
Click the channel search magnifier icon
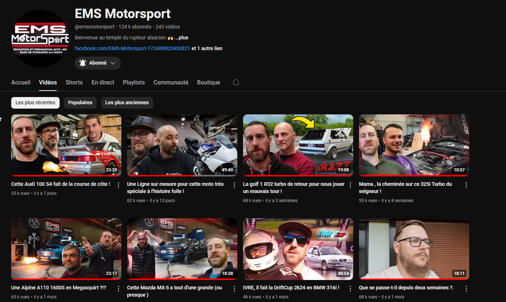point(236,83)
